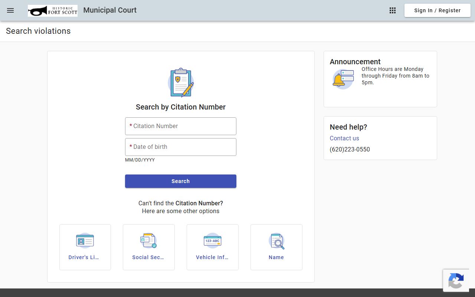Click the Driver's License card icon
This screenshot has width=475, height=297.
[x=85, y=241]
